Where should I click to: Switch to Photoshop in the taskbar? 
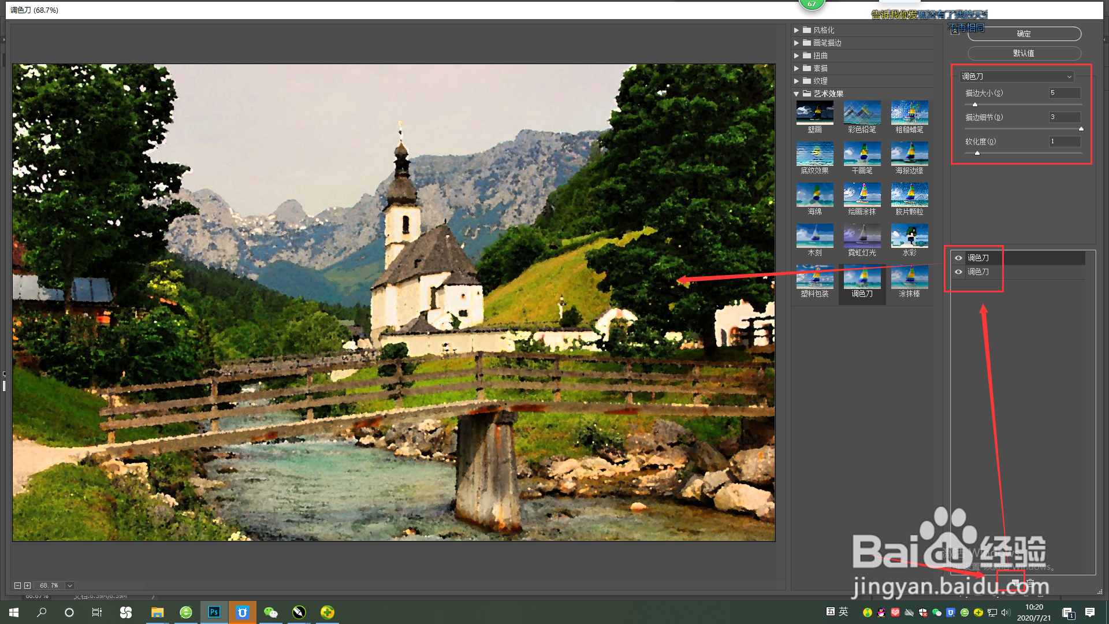point(214,612)
